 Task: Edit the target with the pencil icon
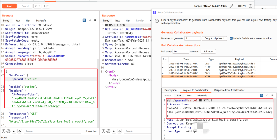coord(231,6)
